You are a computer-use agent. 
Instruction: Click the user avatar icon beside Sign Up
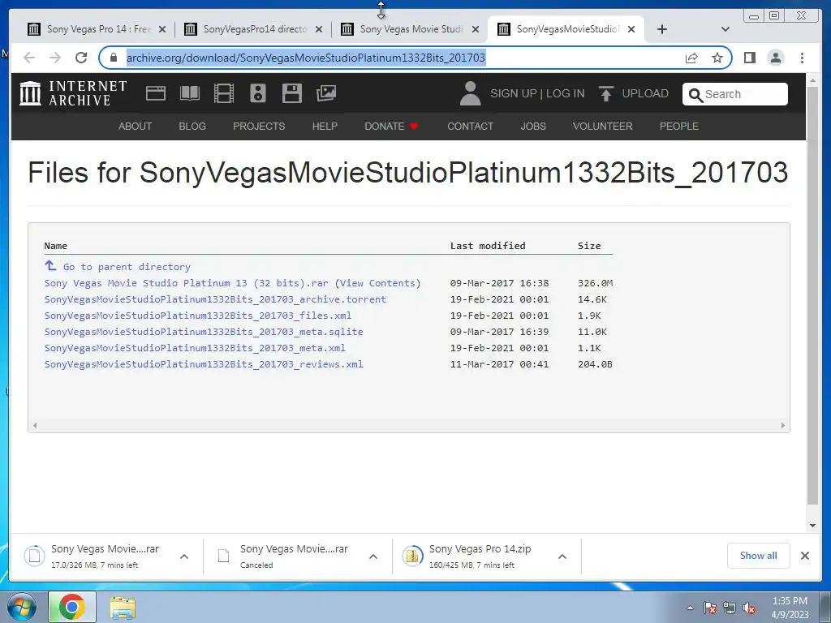coord(470,93)
